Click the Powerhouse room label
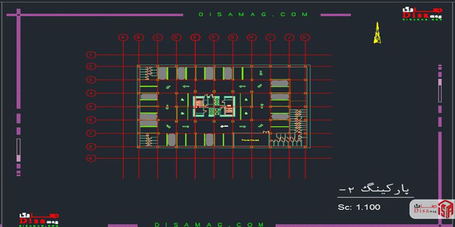Viewport: 455px width, 227px height. (250, 140)
